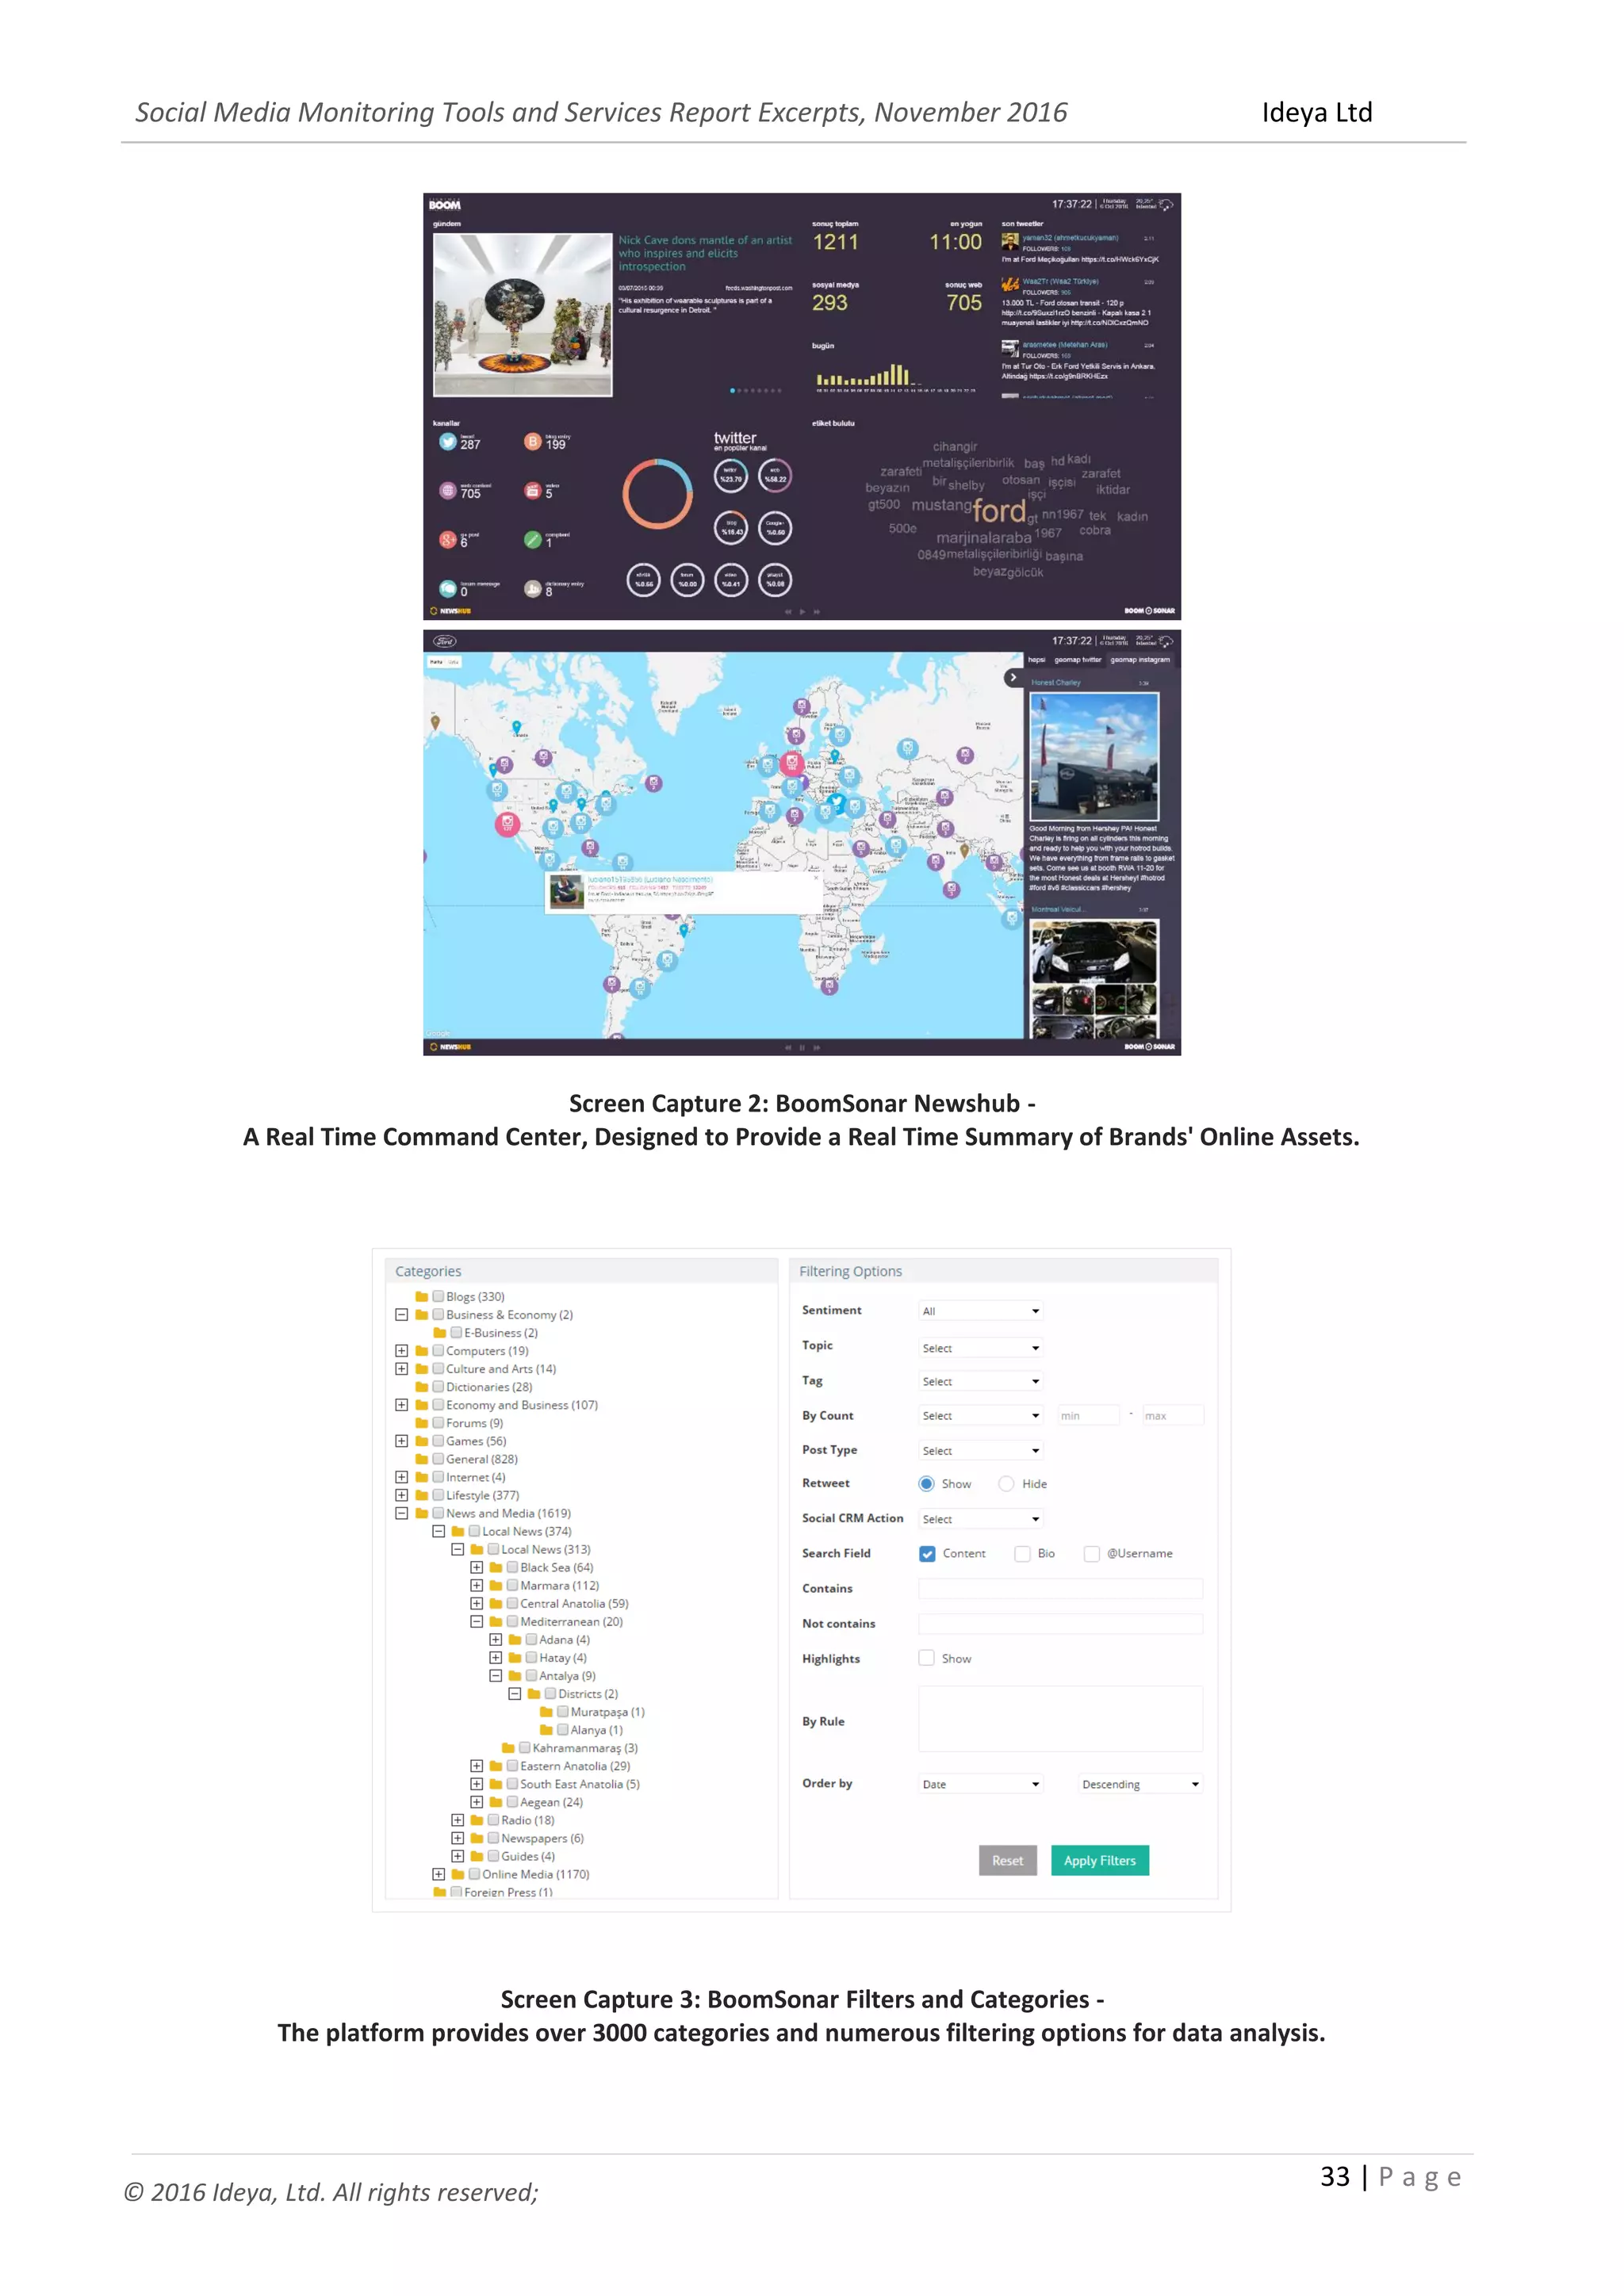Check the Forums (9) category checkbox
Image resolution: width=1624 pixels, height=2296 pixels.
(438, 1422)
